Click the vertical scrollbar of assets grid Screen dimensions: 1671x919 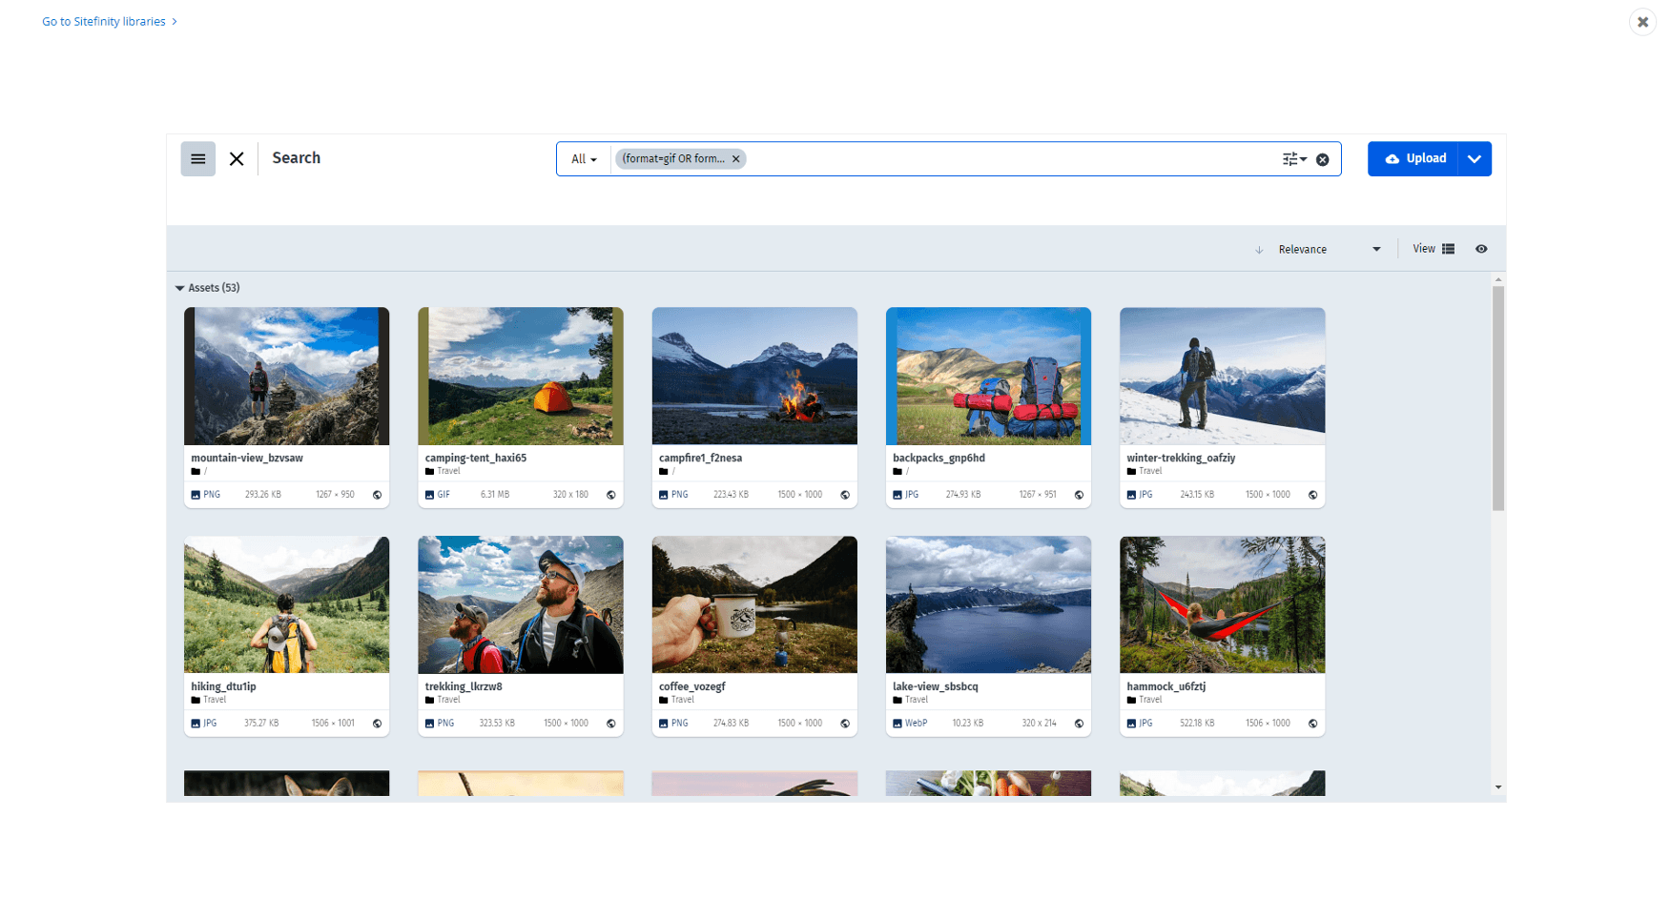click(x=1497, y=400)
